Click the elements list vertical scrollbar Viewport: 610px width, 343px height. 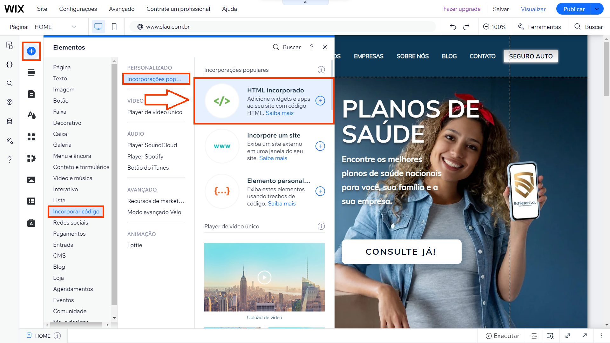(x=114, y=184)
